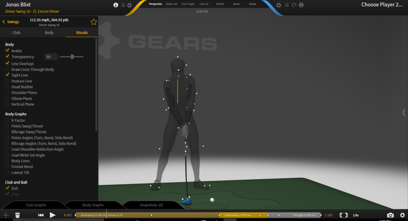Click the Downswing segment of timeline
Screen dimensions: 408x221
(x=243, y=215)
